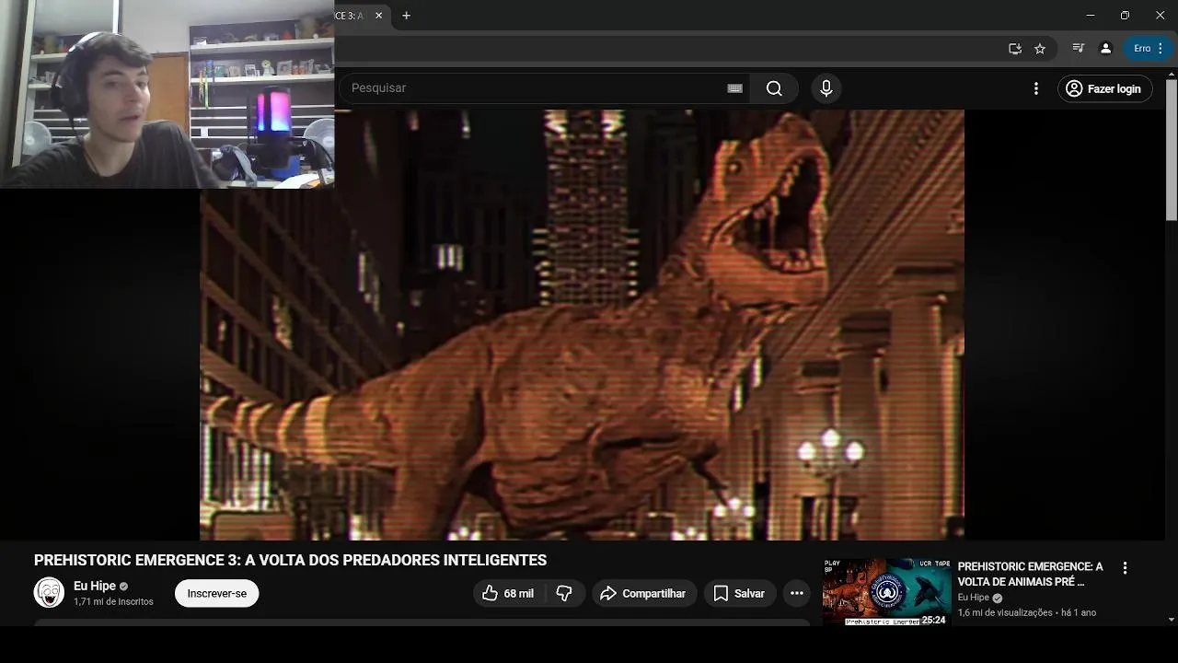Click the T-rex video player
This screenshot has width=1178, height=663.
[x=582, y=325]
